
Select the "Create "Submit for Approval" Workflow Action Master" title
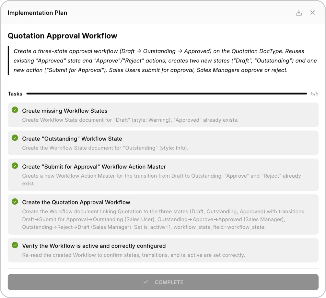(x=94, y=167)
